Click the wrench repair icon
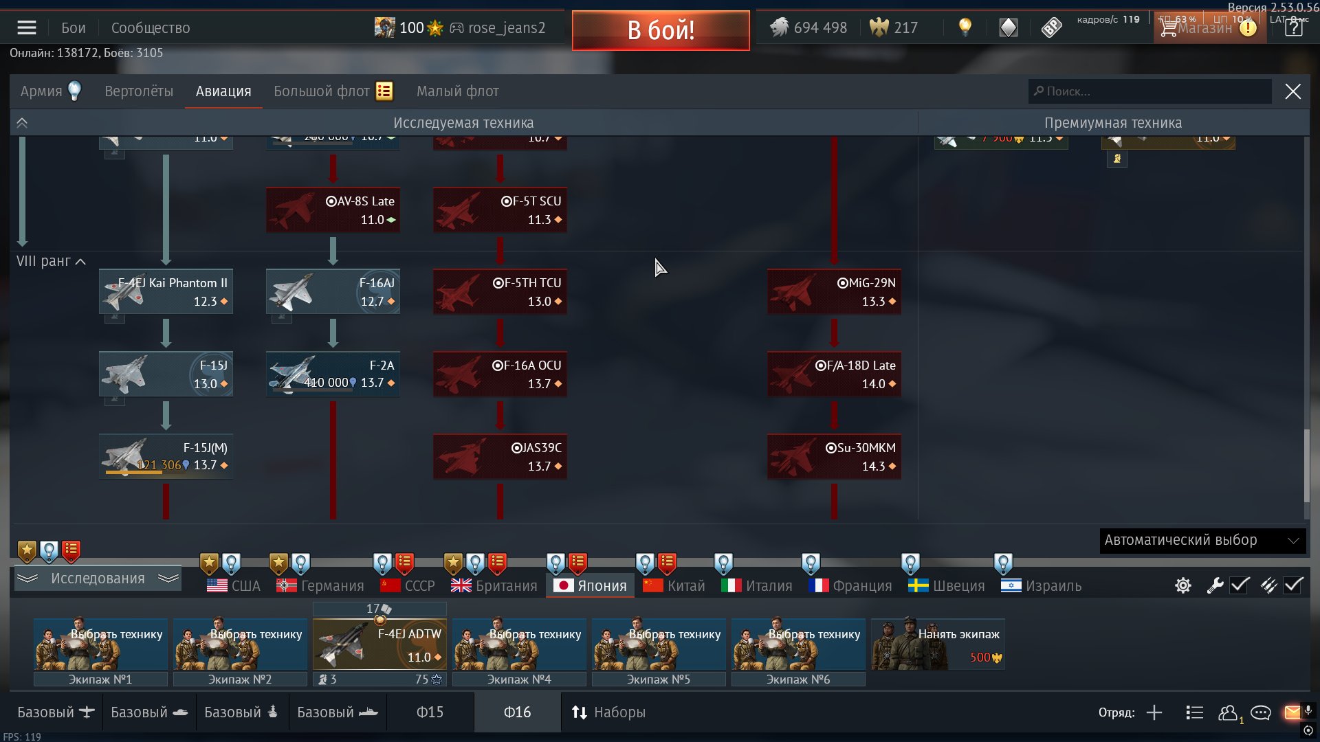Screen dimensions: 1320x742 pyautogui.click(x=1215, y=585)
